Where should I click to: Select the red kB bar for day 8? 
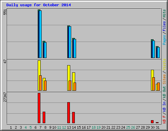[x=44, y=117]
